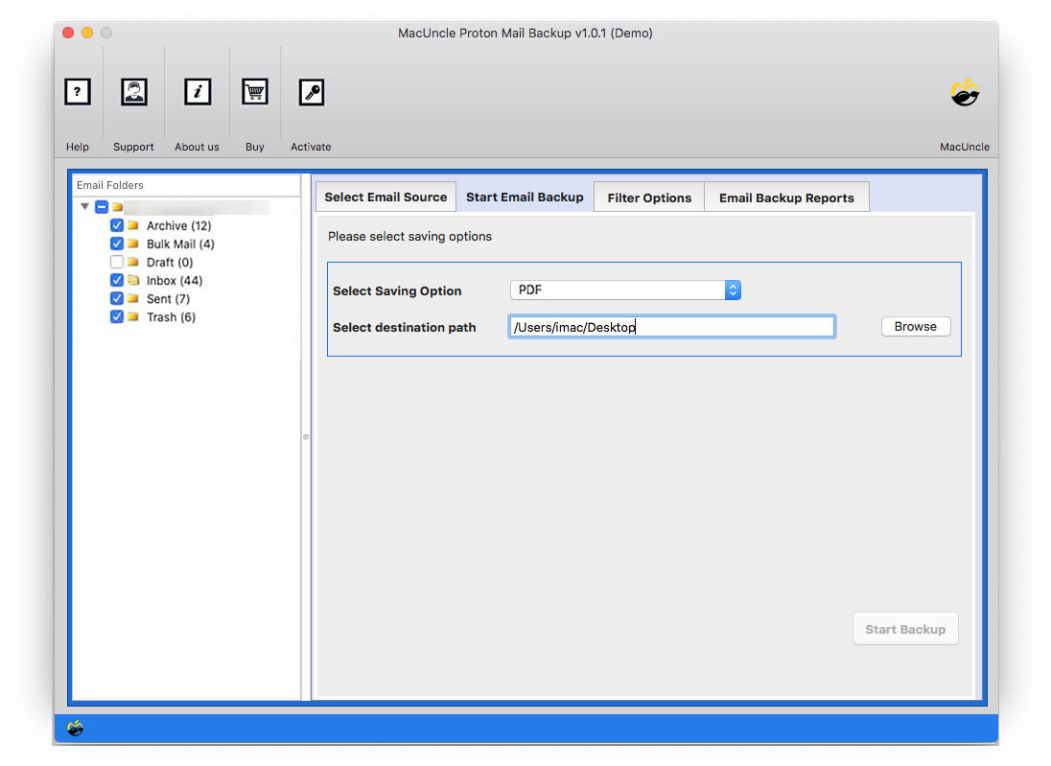
Task: Uncheck the Sent folder checkbox
Action: pyautogui.click(x=116, y=298)
